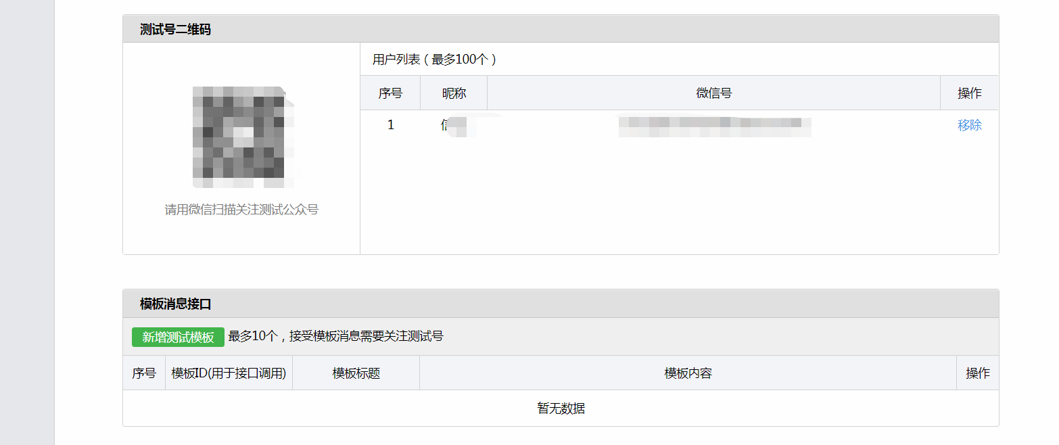
Task: Click 操作 header in the template table
Action: (977, 373)
